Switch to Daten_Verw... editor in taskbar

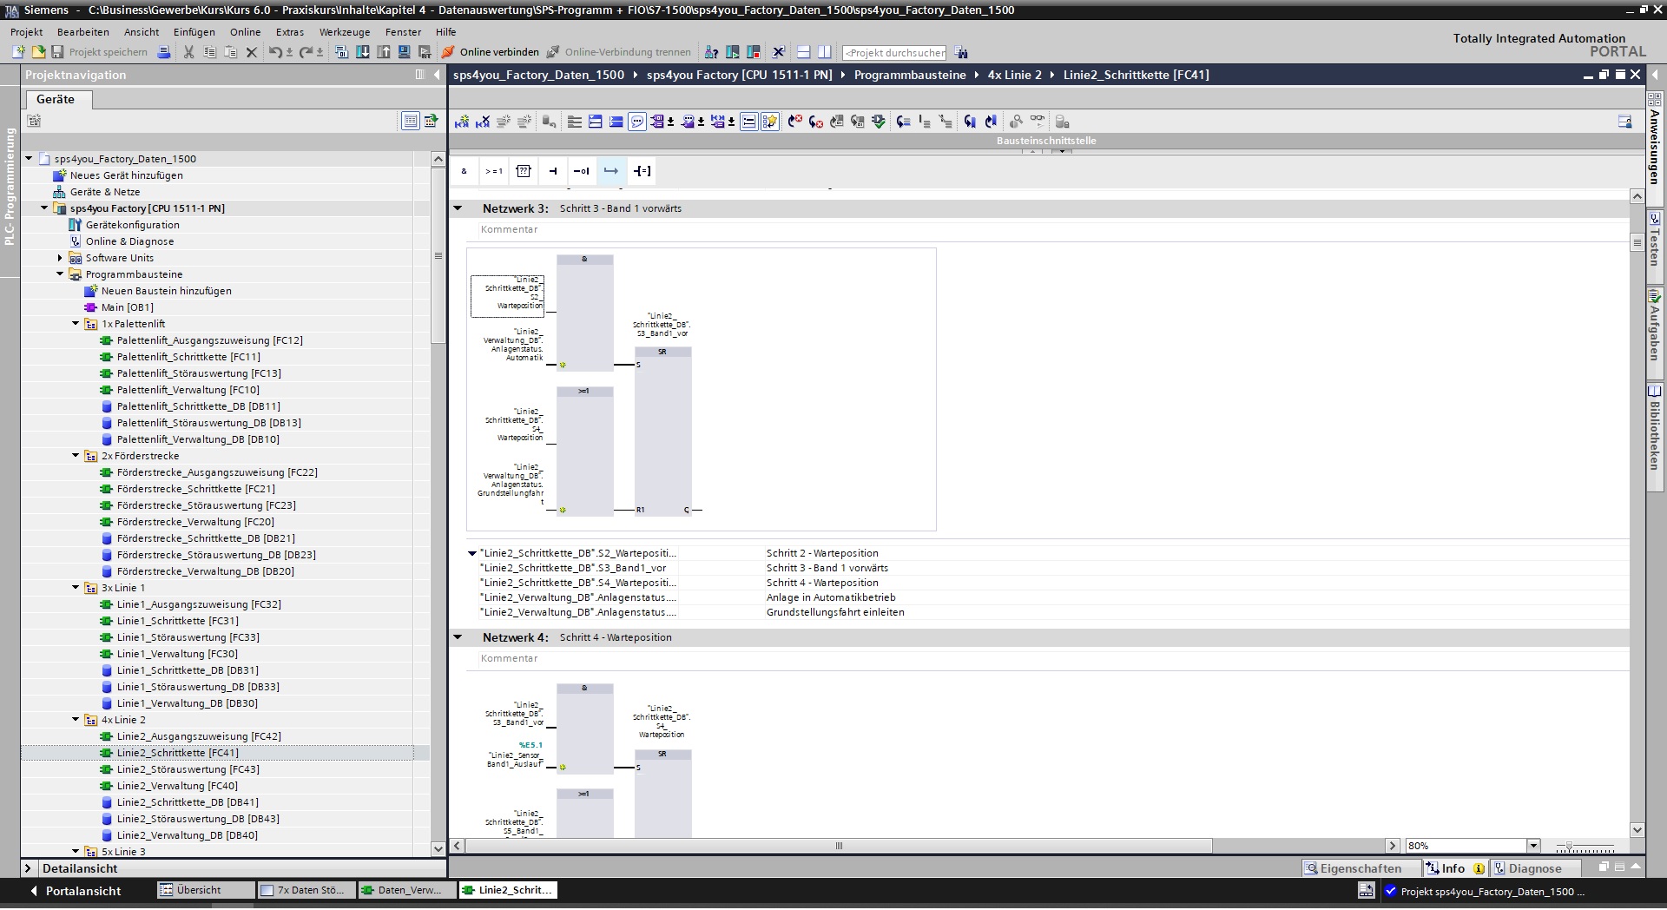407,890
